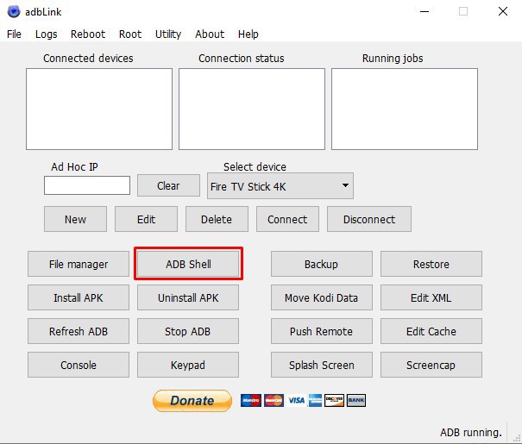Click the Move Kodi Data button

click(x=321, y=297)
